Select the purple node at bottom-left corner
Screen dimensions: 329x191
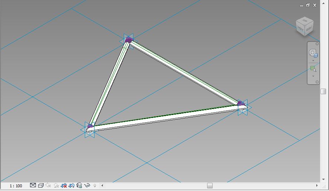click(90, 126)
